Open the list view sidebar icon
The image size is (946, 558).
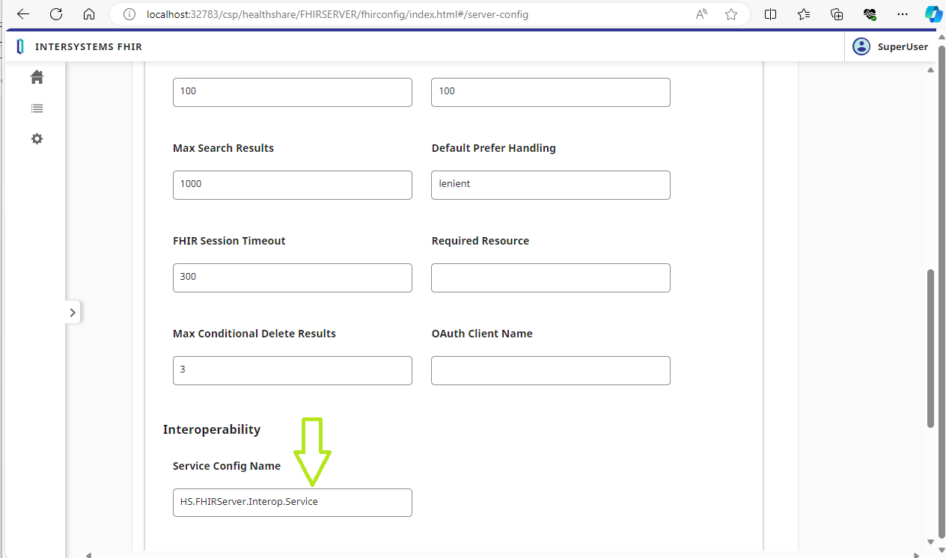(x=37, y=108)
